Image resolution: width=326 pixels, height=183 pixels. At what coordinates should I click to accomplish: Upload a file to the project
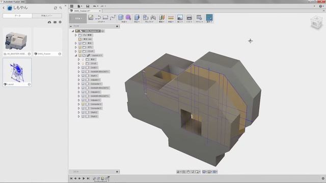49,22
